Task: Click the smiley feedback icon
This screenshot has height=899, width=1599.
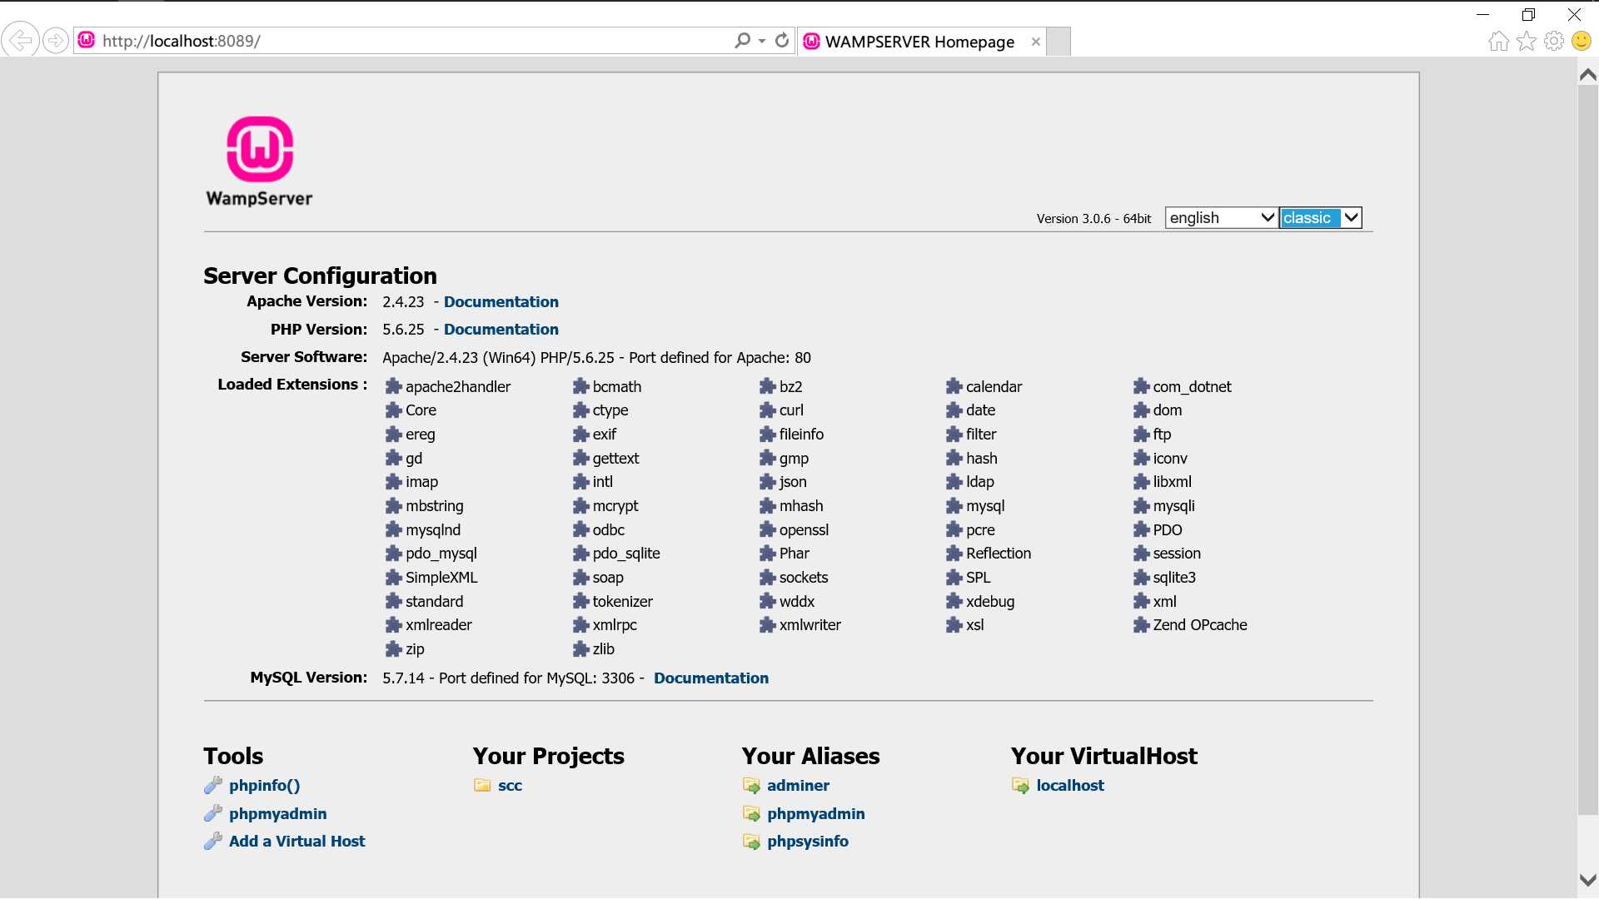Action: point(1582,41)
